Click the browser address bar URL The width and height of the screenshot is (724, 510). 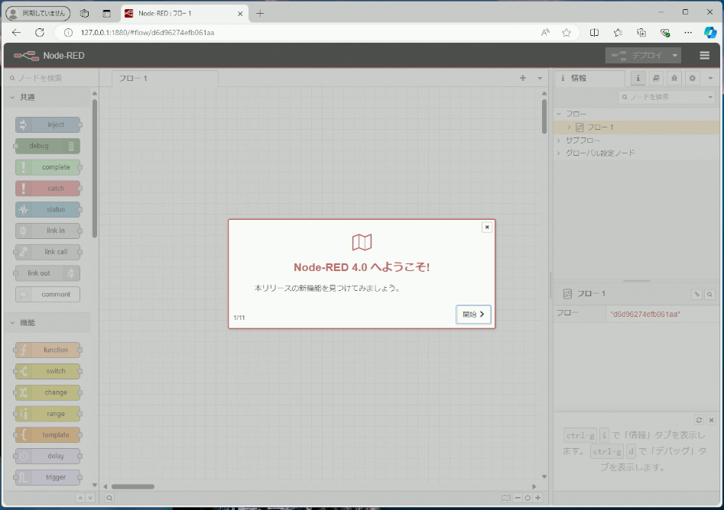148,33
